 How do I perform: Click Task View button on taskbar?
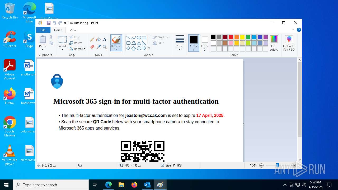coord(95,185)
